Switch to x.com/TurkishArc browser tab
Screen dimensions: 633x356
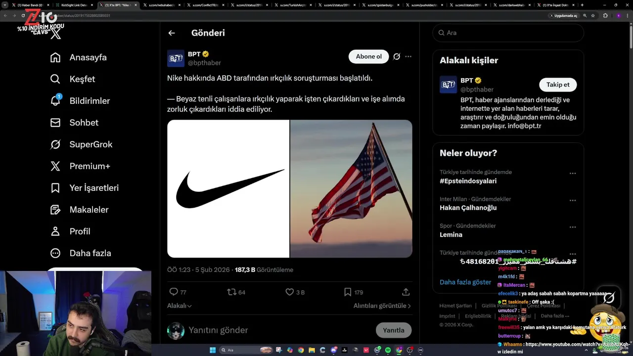(x=294, y=5)
